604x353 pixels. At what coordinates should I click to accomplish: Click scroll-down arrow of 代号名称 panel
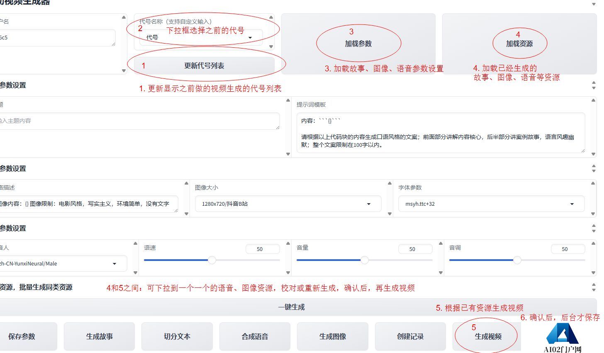click(x=271, y=46)
